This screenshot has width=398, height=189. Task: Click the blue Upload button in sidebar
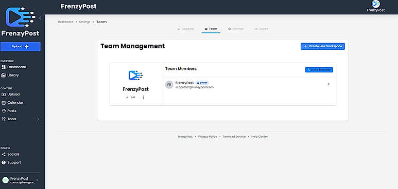pyautogui.click(x=21, y=47)
